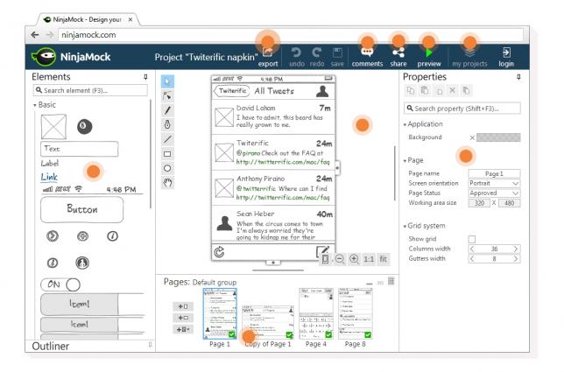
Task: Open the Page Status dropdown
Action: pos(494,193)
